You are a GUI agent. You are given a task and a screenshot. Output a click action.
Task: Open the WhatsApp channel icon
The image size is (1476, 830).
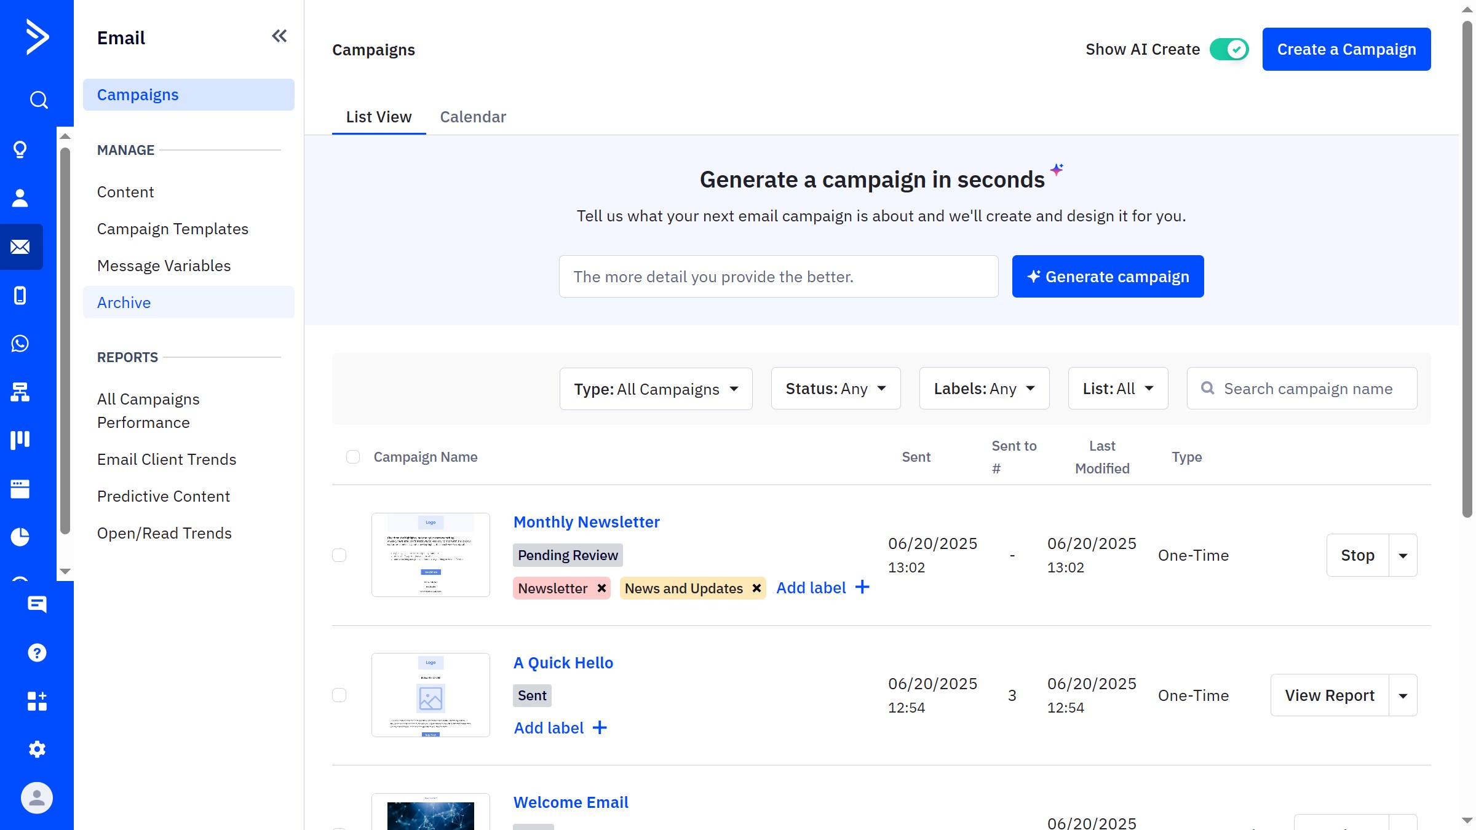click(20, 344)
